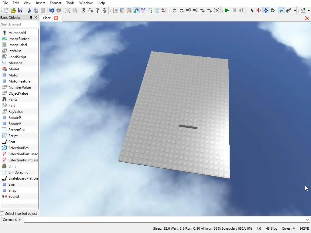Click the Group selection toolbar icon
Image resolution: width=311 pixels, height=233 pixels.
click(68, 10)
